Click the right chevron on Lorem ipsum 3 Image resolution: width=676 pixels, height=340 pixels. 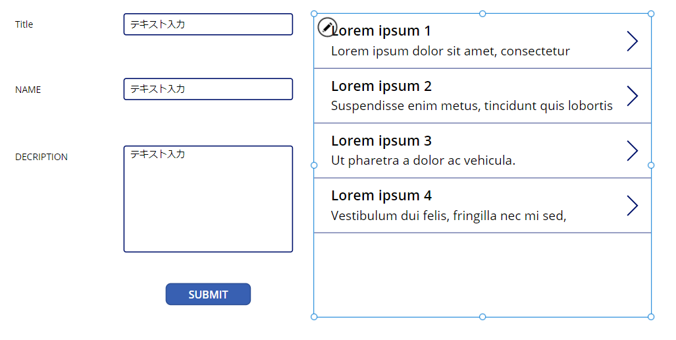point(632,150)
